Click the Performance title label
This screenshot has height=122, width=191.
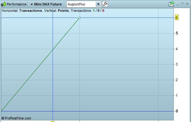17,4
